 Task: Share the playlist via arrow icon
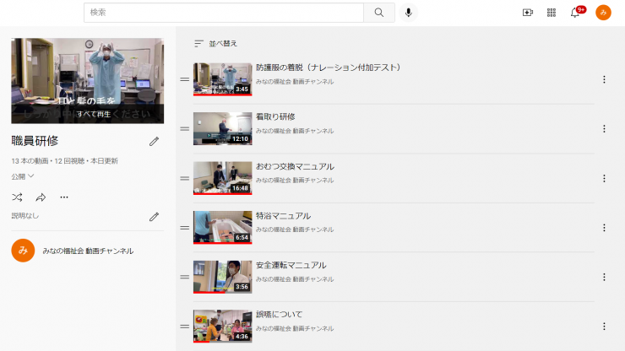(x=41, y=197)
